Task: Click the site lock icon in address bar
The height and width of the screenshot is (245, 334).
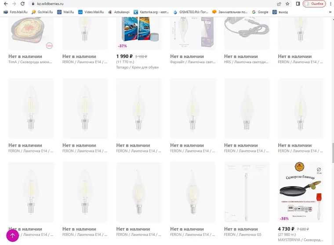Action: pyautogui.click(x=33, y=4)
